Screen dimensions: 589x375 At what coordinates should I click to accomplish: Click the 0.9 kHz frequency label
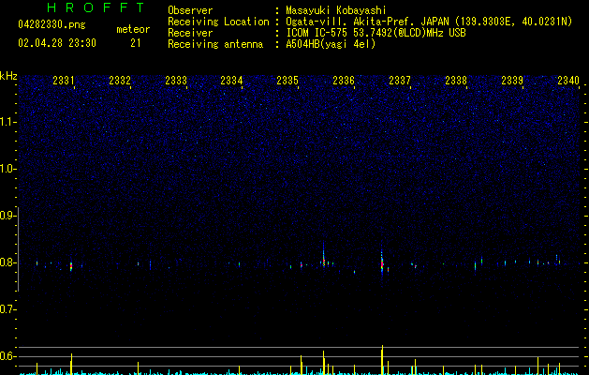[7, 216]
